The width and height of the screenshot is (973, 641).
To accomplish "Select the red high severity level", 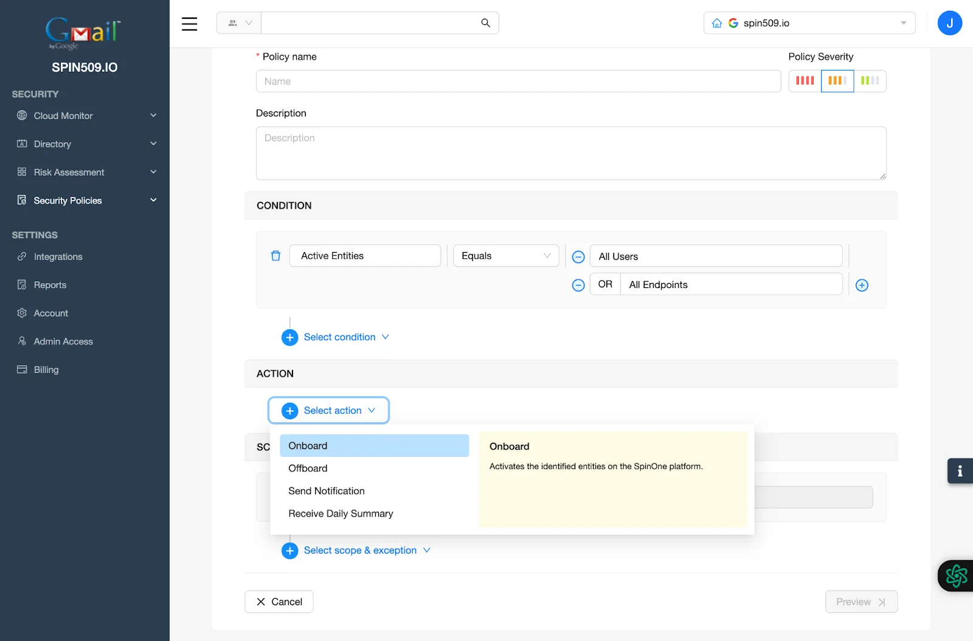I will point(804,81).
